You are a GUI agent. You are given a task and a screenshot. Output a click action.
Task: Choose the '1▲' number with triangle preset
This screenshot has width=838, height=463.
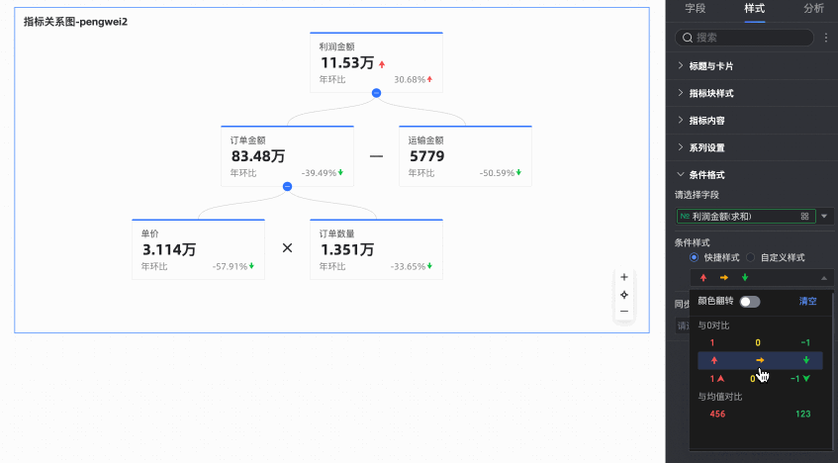click(x=716, y=379)
